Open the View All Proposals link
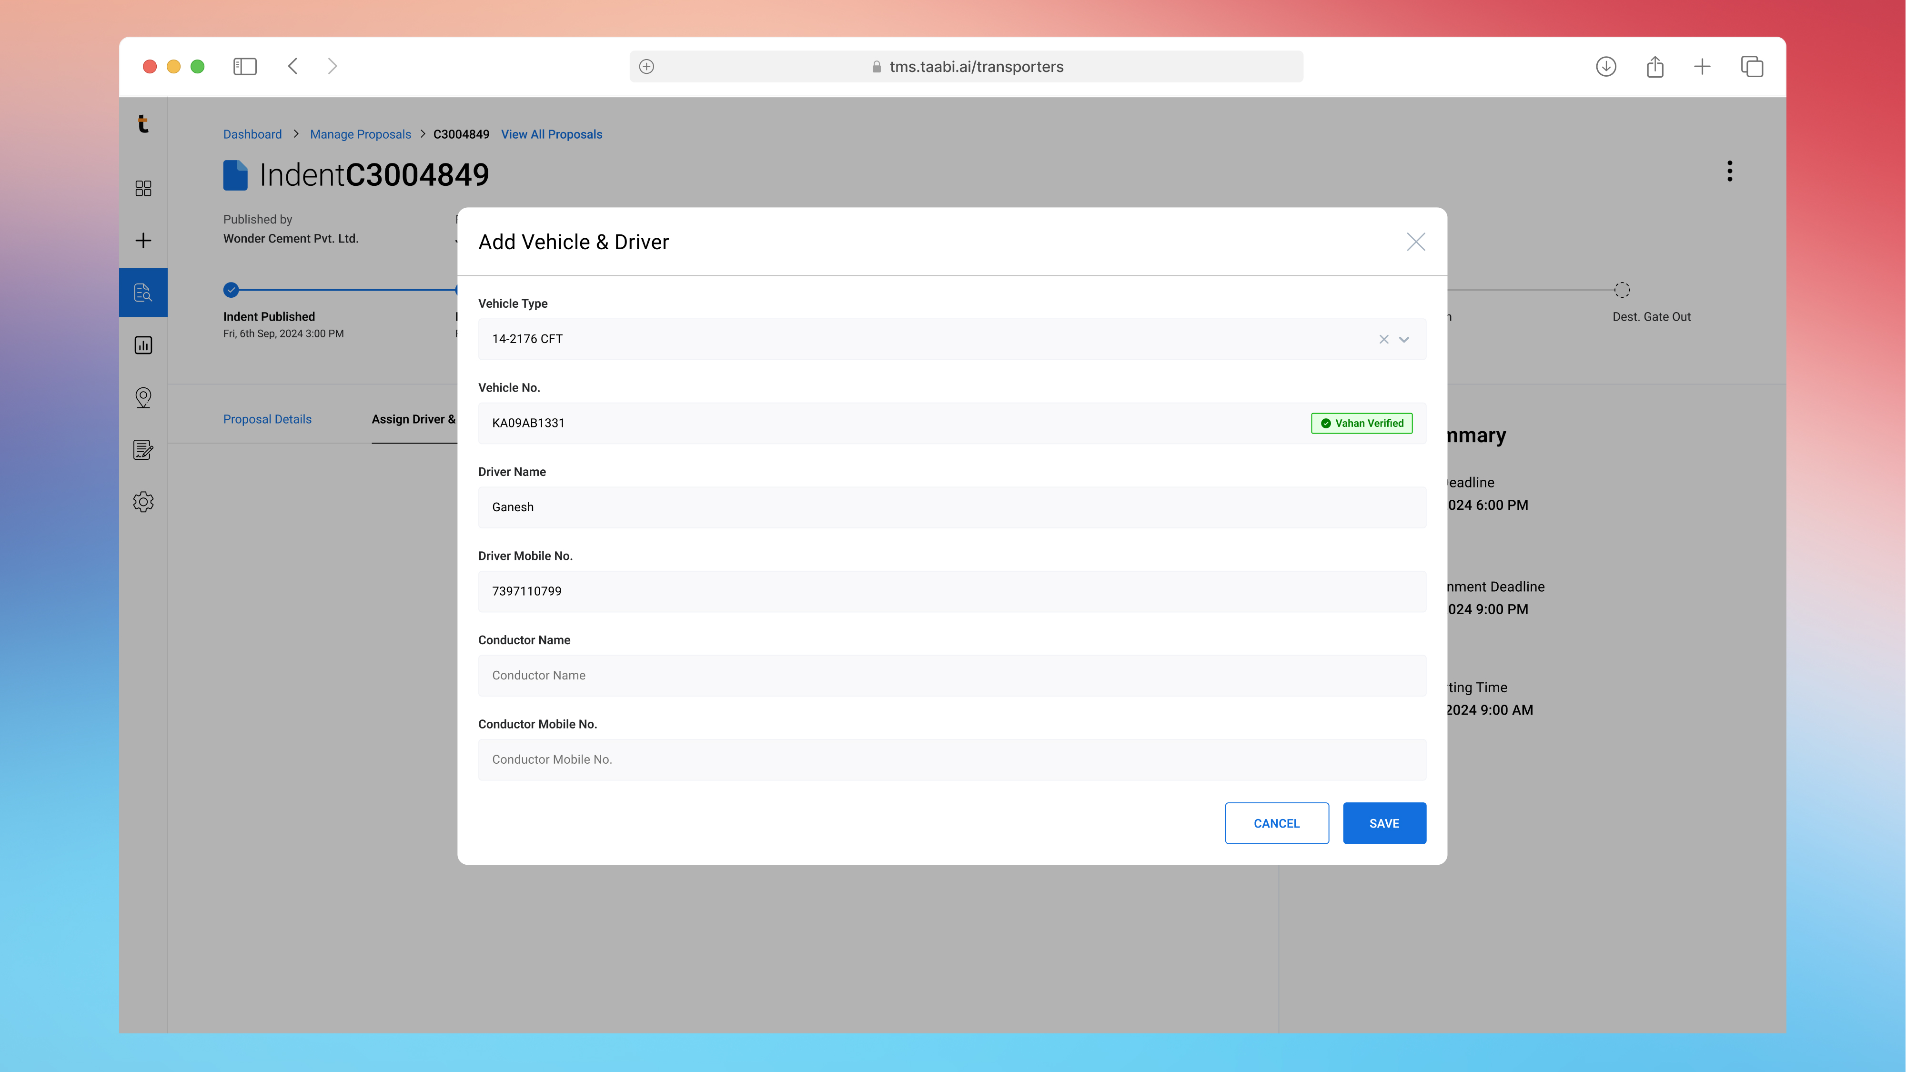 pyautogui.click(x=551, y=134)
